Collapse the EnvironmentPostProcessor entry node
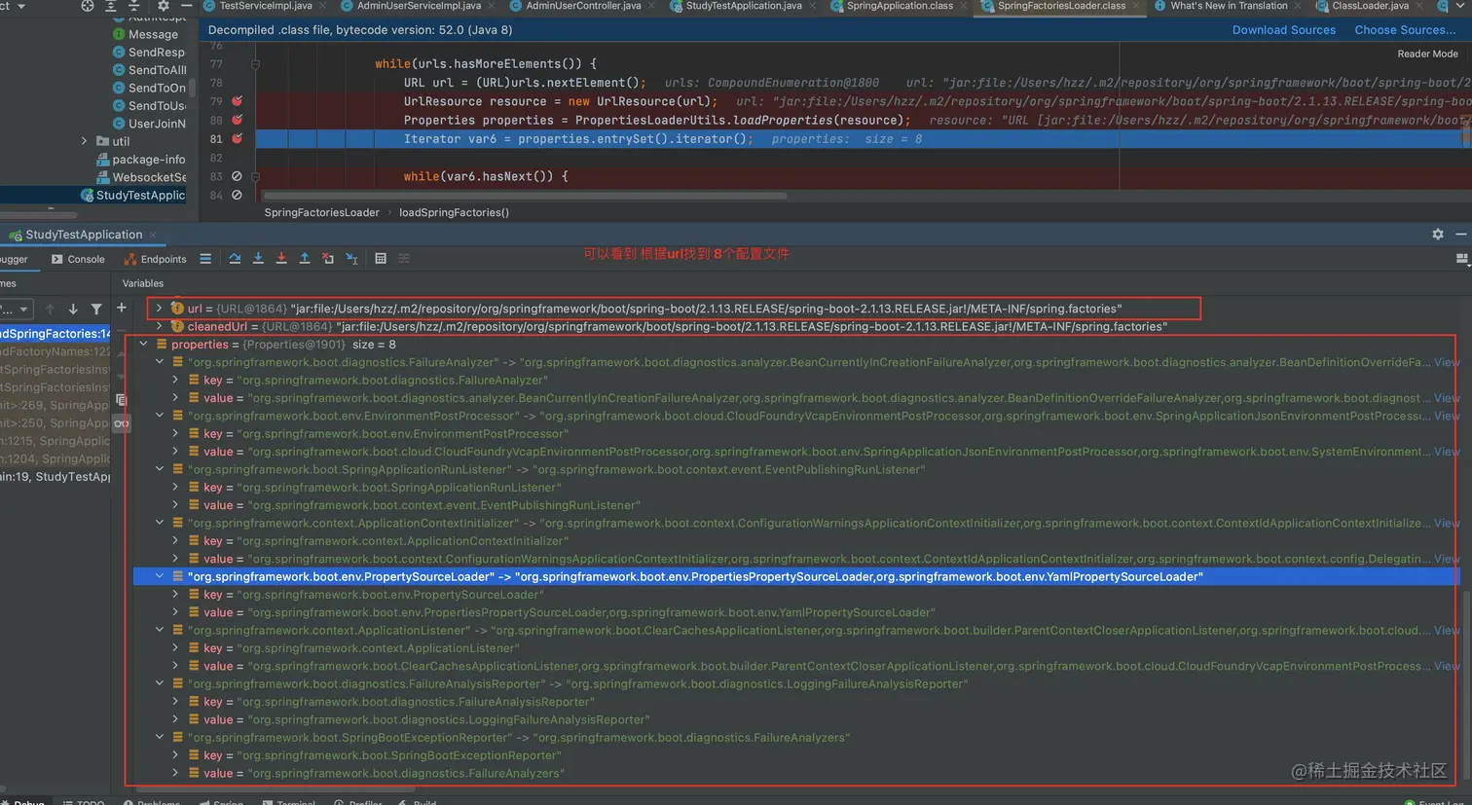The image size is (1472, 805). tap(160, 416)
